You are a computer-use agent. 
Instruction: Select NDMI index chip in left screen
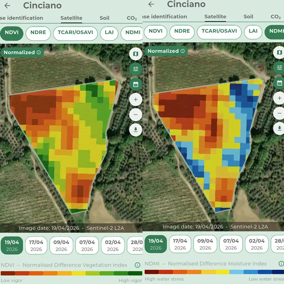[132, 34]
